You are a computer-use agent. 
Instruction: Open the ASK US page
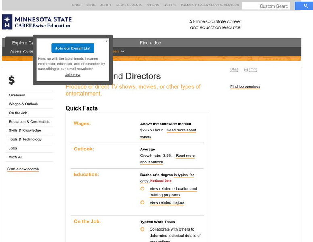pos(170,5)
